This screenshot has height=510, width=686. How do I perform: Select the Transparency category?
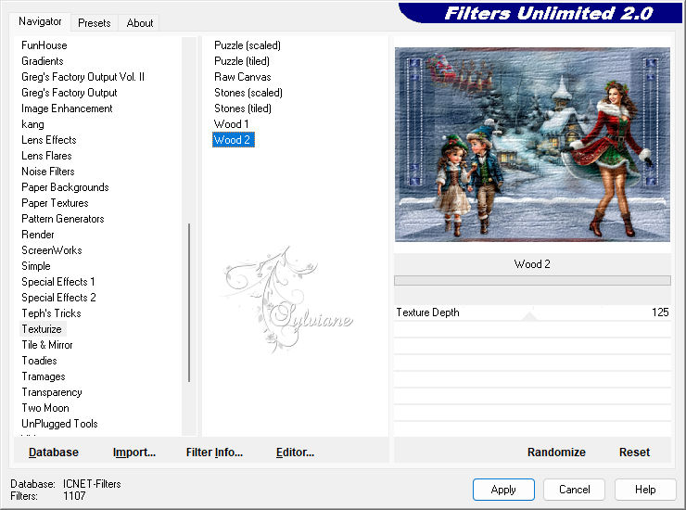point(52,392)
